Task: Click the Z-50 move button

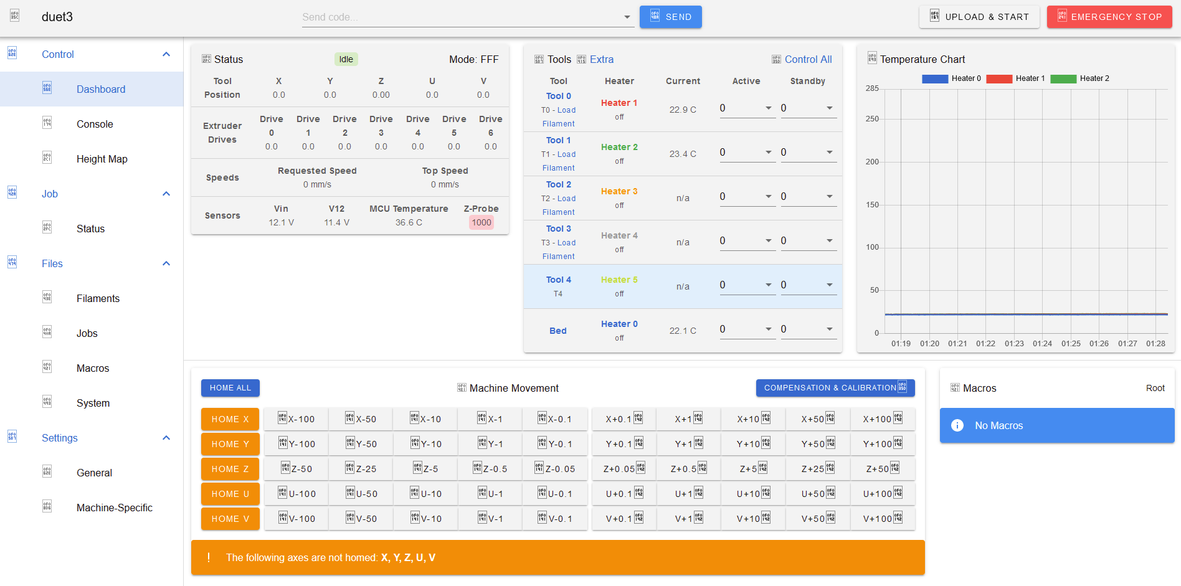Action: tap(296, 469)
